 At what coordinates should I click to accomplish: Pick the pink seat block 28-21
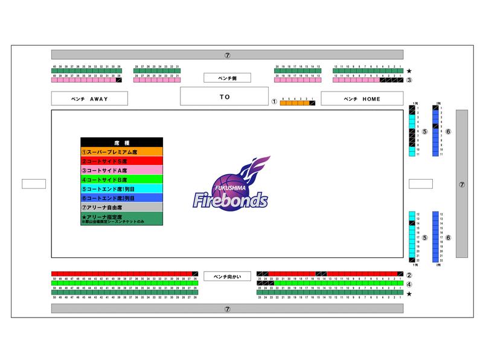coord(157,80)
